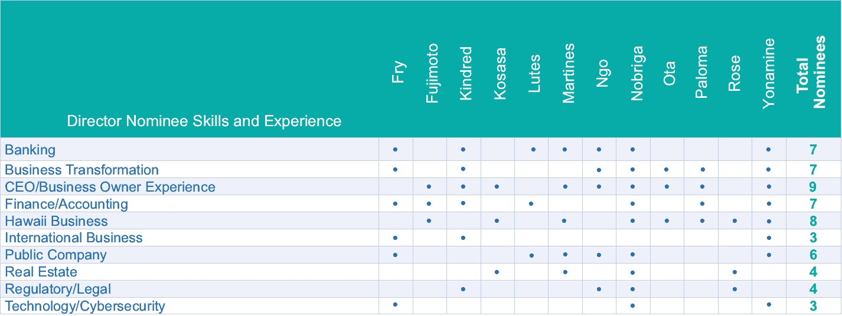Image resolution: width=842 pixels, height=316 pixels.
Task: Select the Total Nominees column header
Action: pyautogui.click(x=810, y=73)
